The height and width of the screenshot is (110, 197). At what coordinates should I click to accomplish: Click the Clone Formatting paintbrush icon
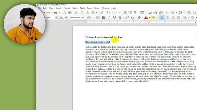coord(102,12)
